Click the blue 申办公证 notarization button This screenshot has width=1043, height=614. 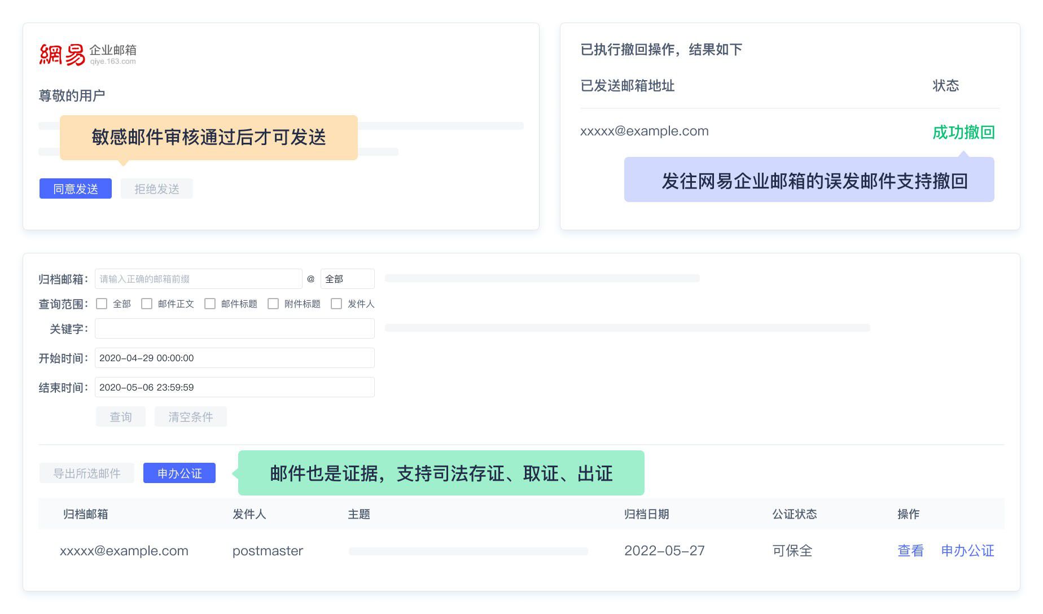click(x=179, y=473)
